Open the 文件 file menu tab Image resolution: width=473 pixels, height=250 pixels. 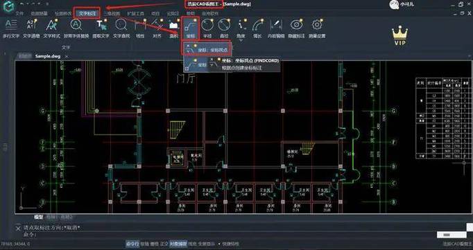point(19,14)
